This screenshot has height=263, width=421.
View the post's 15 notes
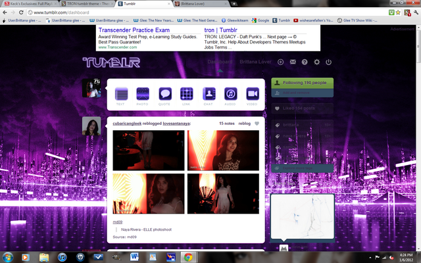pyautogui.click(x=227, y=124)
